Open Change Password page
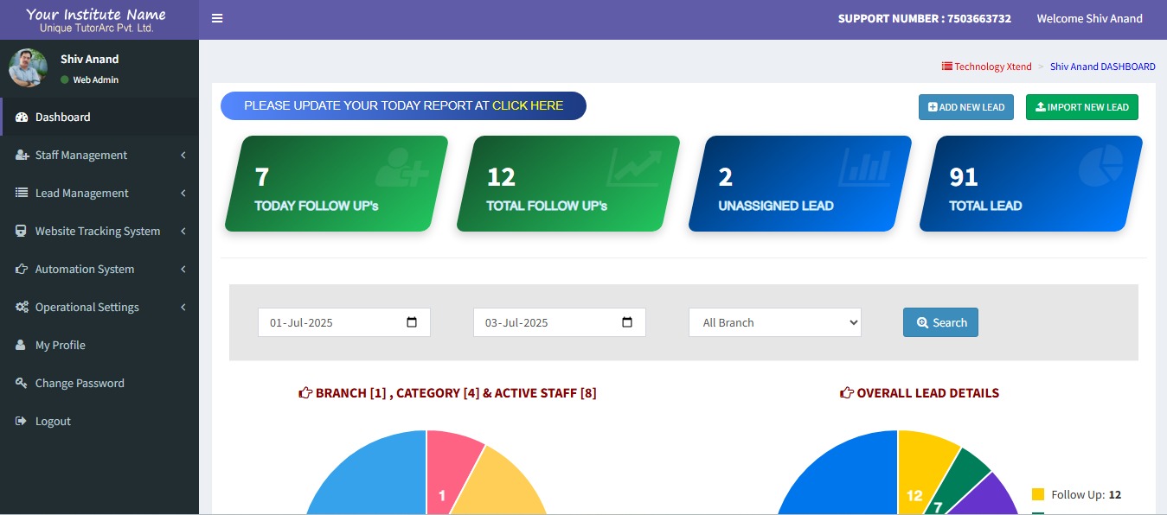The image size is (1167, 515). click(99, 383)
